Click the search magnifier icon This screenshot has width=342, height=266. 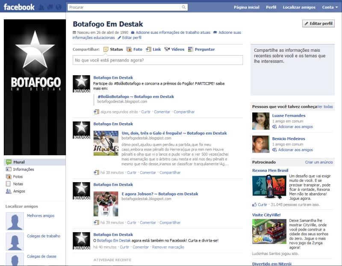click(x=184, y=7)
